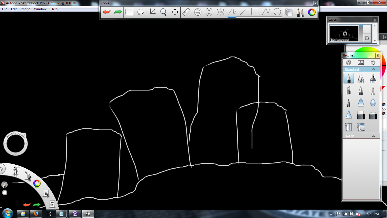
Task: Click the red Undo arrow in Tools
Action: [x=107, y=12]
